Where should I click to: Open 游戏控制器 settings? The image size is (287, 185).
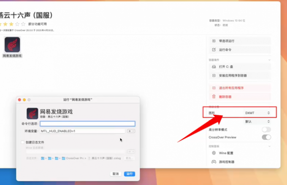[240, 162]
